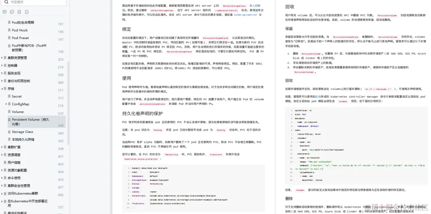Screen dimensions: 431x214
Task: Open bookmark Pod中断与PDB
Action: pos(29,48)
